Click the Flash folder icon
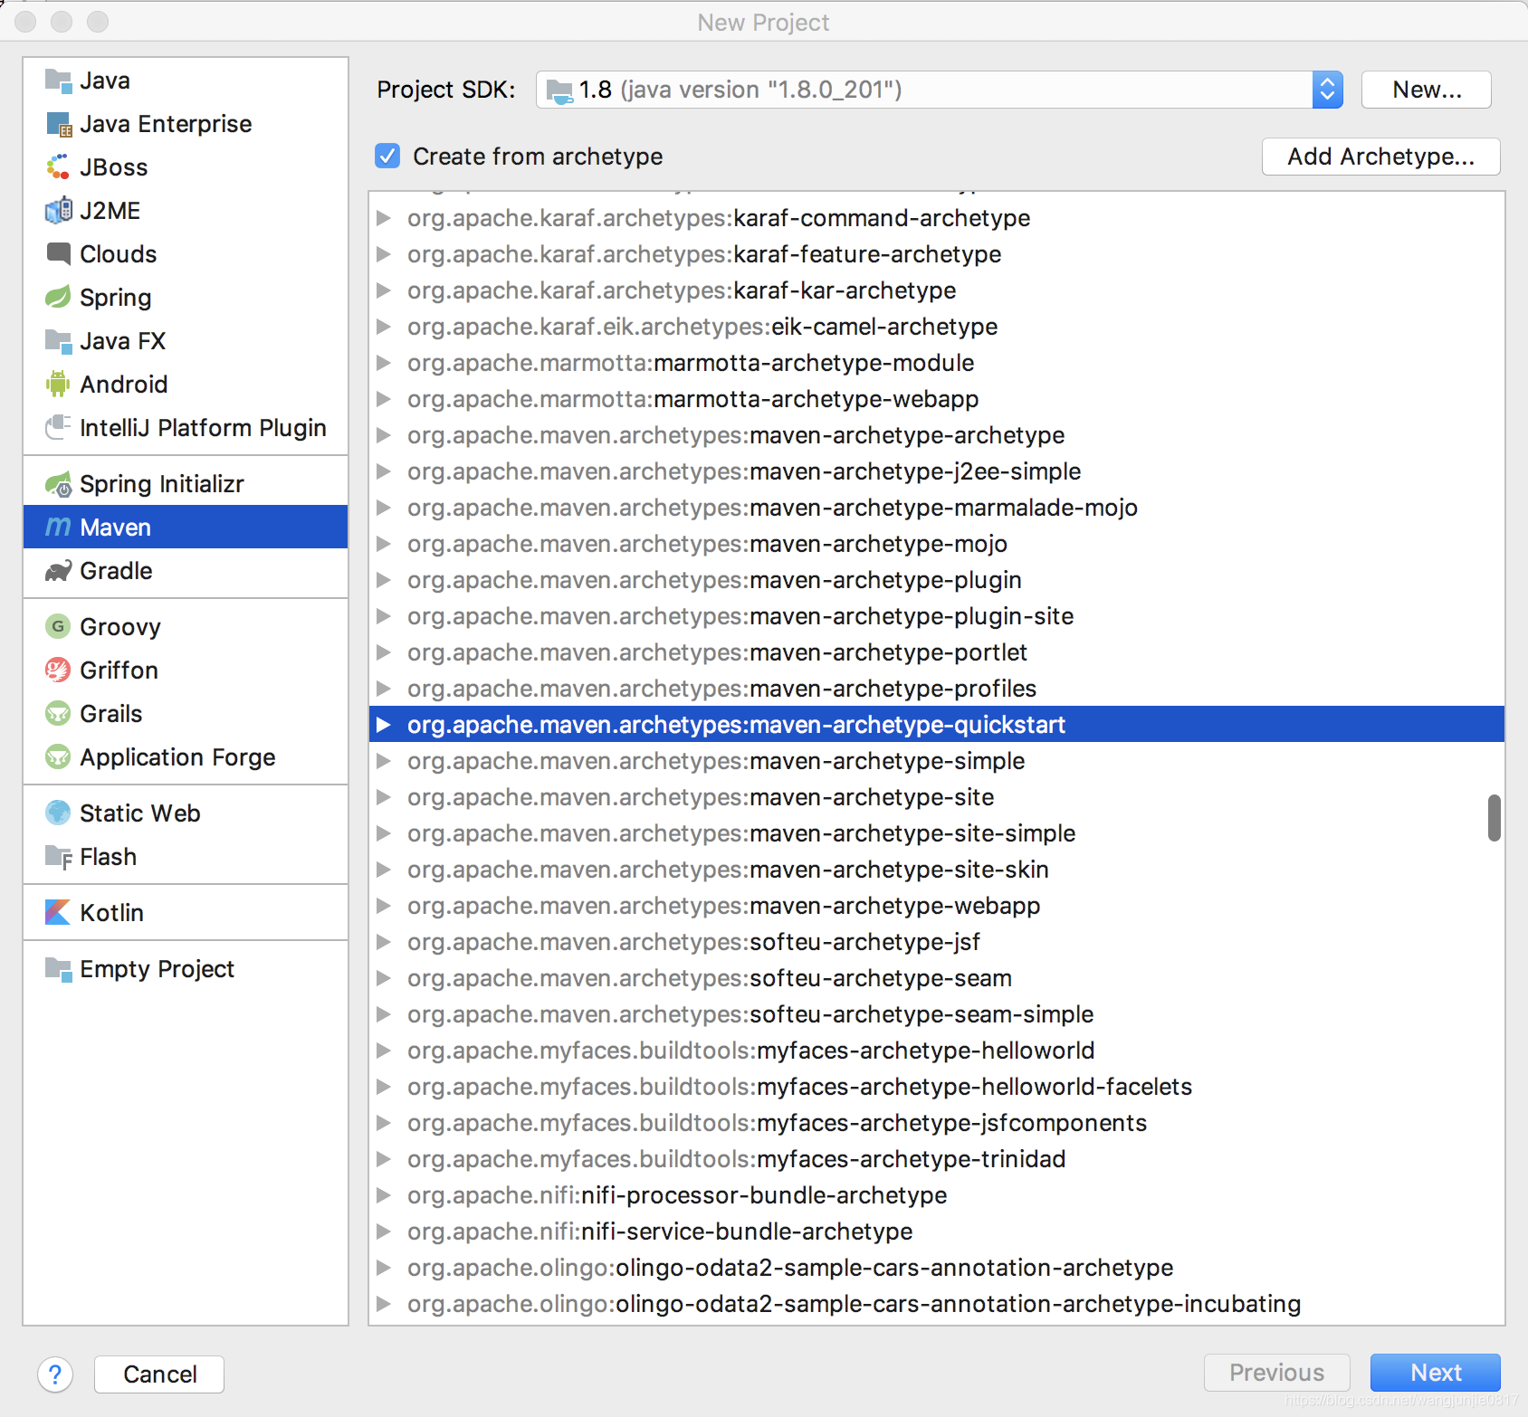This screenshot has height=1417, width=1528. tap(58, 857)
